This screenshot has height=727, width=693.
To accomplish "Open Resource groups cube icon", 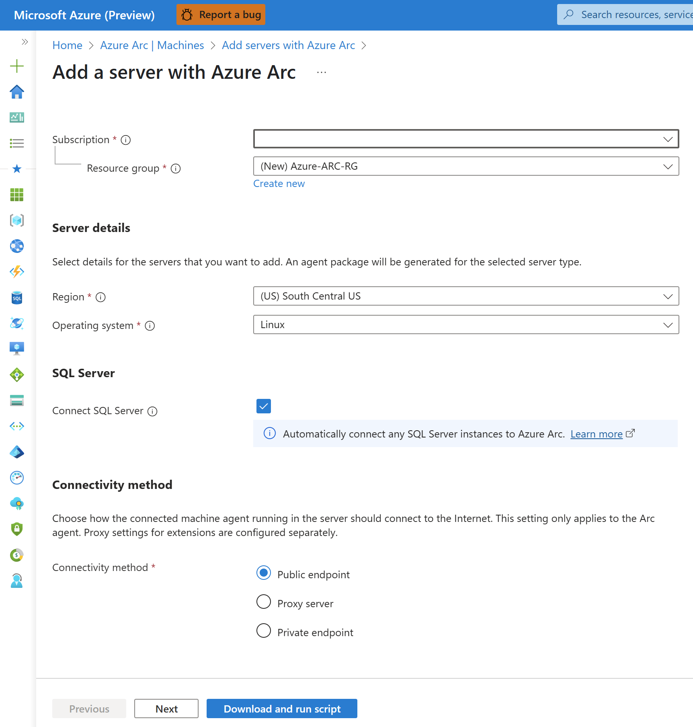I will pyautogui.click(x=17, y=220).
